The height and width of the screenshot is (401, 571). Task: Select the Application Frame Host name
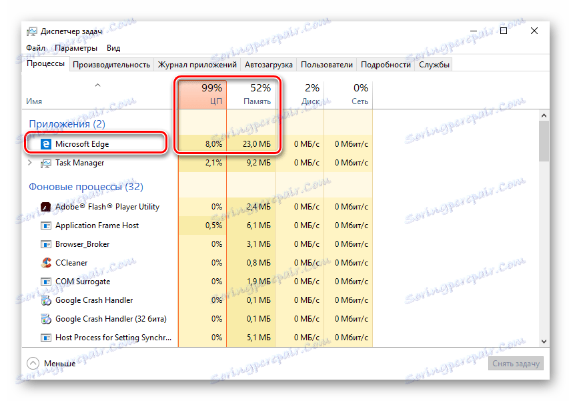(97, 226)
